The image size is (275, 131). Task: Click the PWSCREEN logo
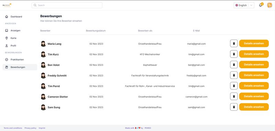[7, 5]
